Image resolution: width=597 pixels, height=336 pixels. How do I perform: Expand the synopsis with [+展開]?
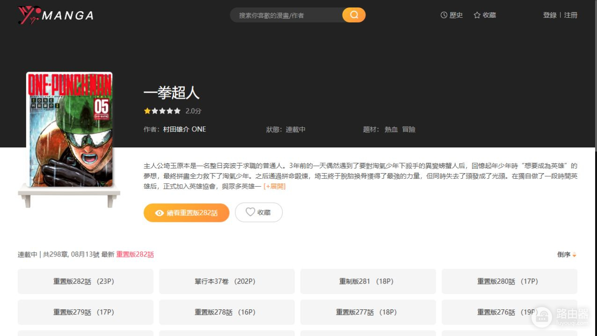[275, 186]
